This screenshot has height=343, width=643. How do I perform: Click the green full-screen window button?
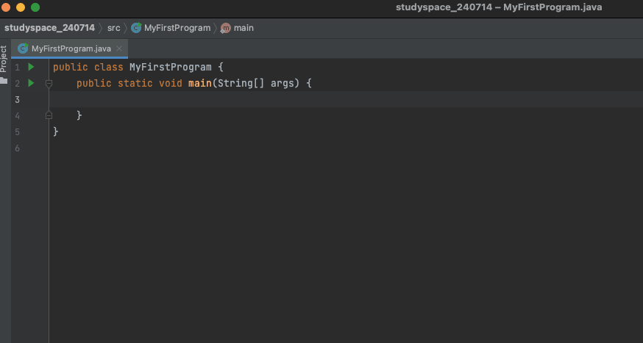pyautogui.click(x=35, y=7)
